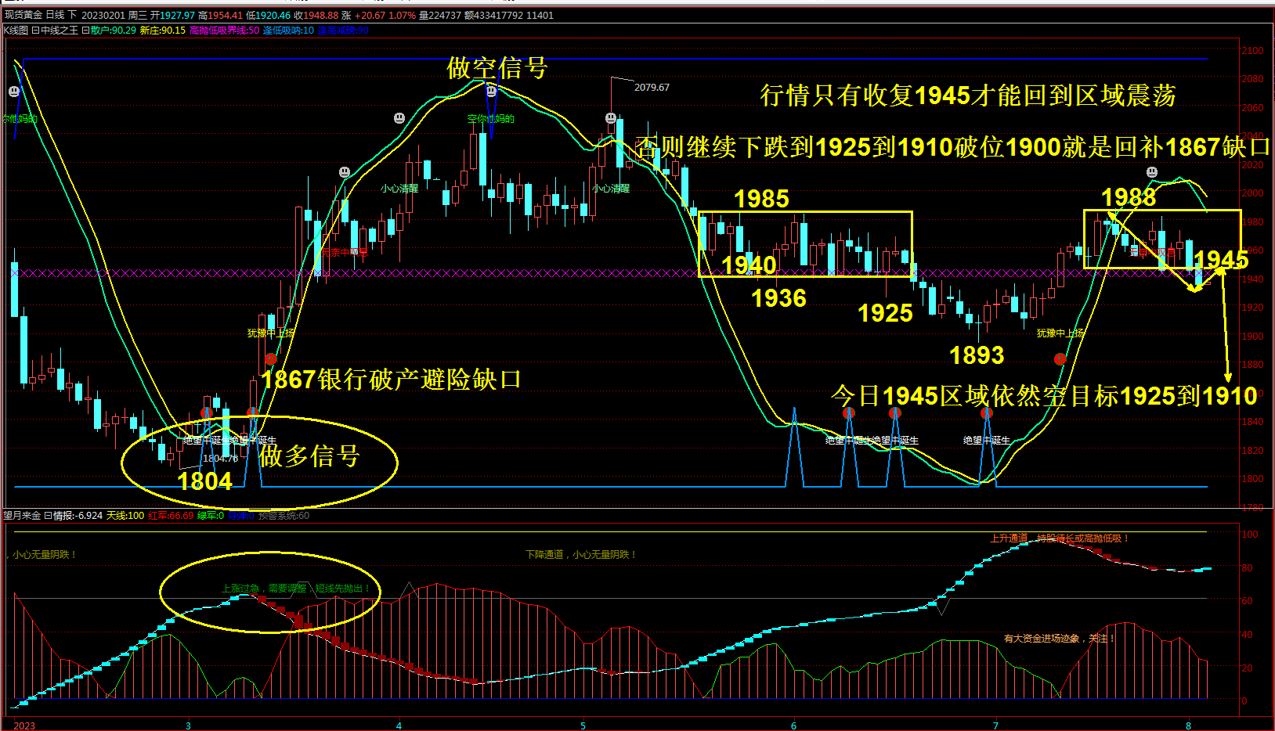Click the 高抛低吸界线:50 indicator value
Viewport: 1275px width, 731px height.
tap(224, 31)
